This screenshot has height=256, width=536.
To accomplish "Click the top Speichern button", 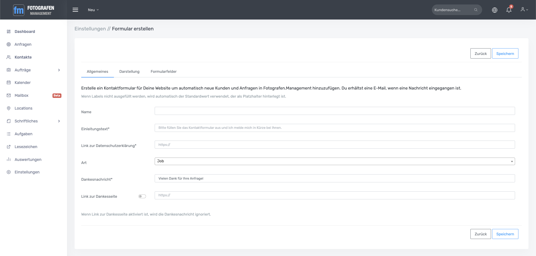I will coord(505,54).
